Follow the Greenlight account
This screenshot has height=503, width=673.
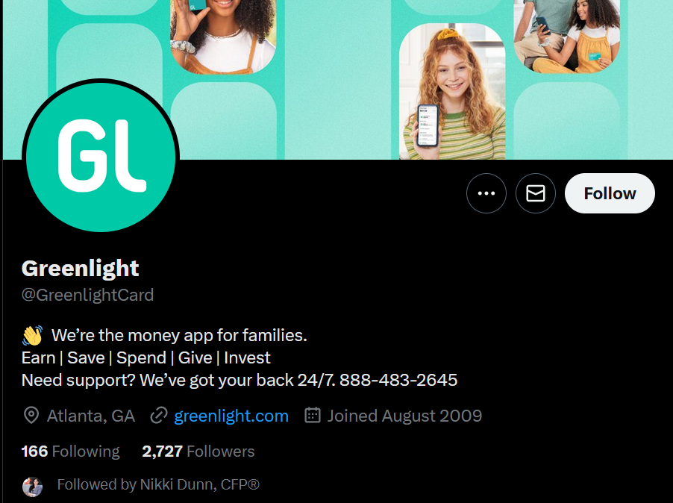(x=610, y=193)
